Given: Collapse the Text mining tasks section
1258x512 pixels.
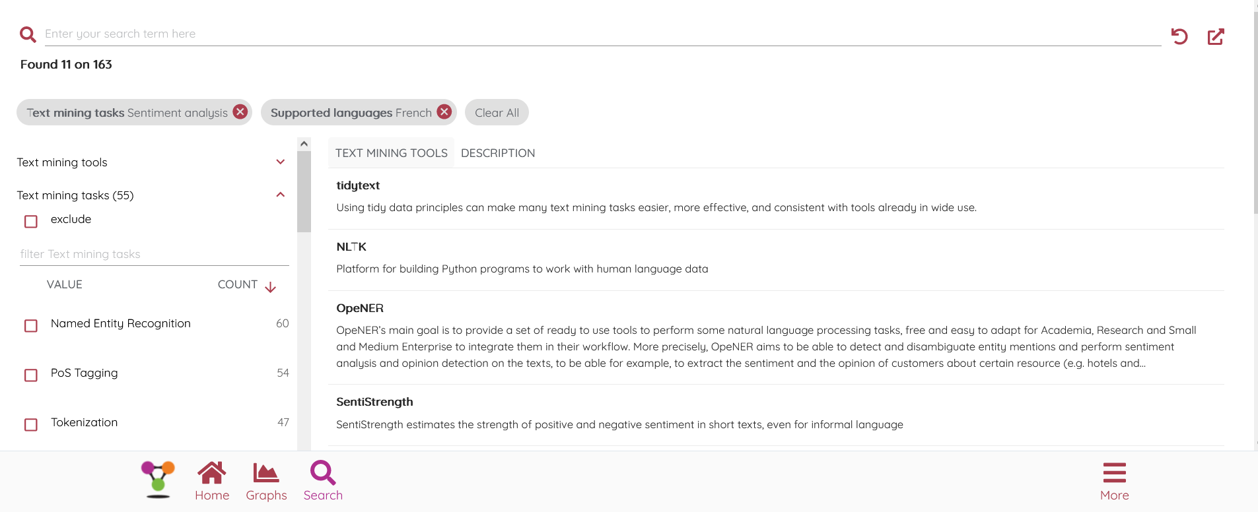Looking at the screenshot, I should 281,195.
